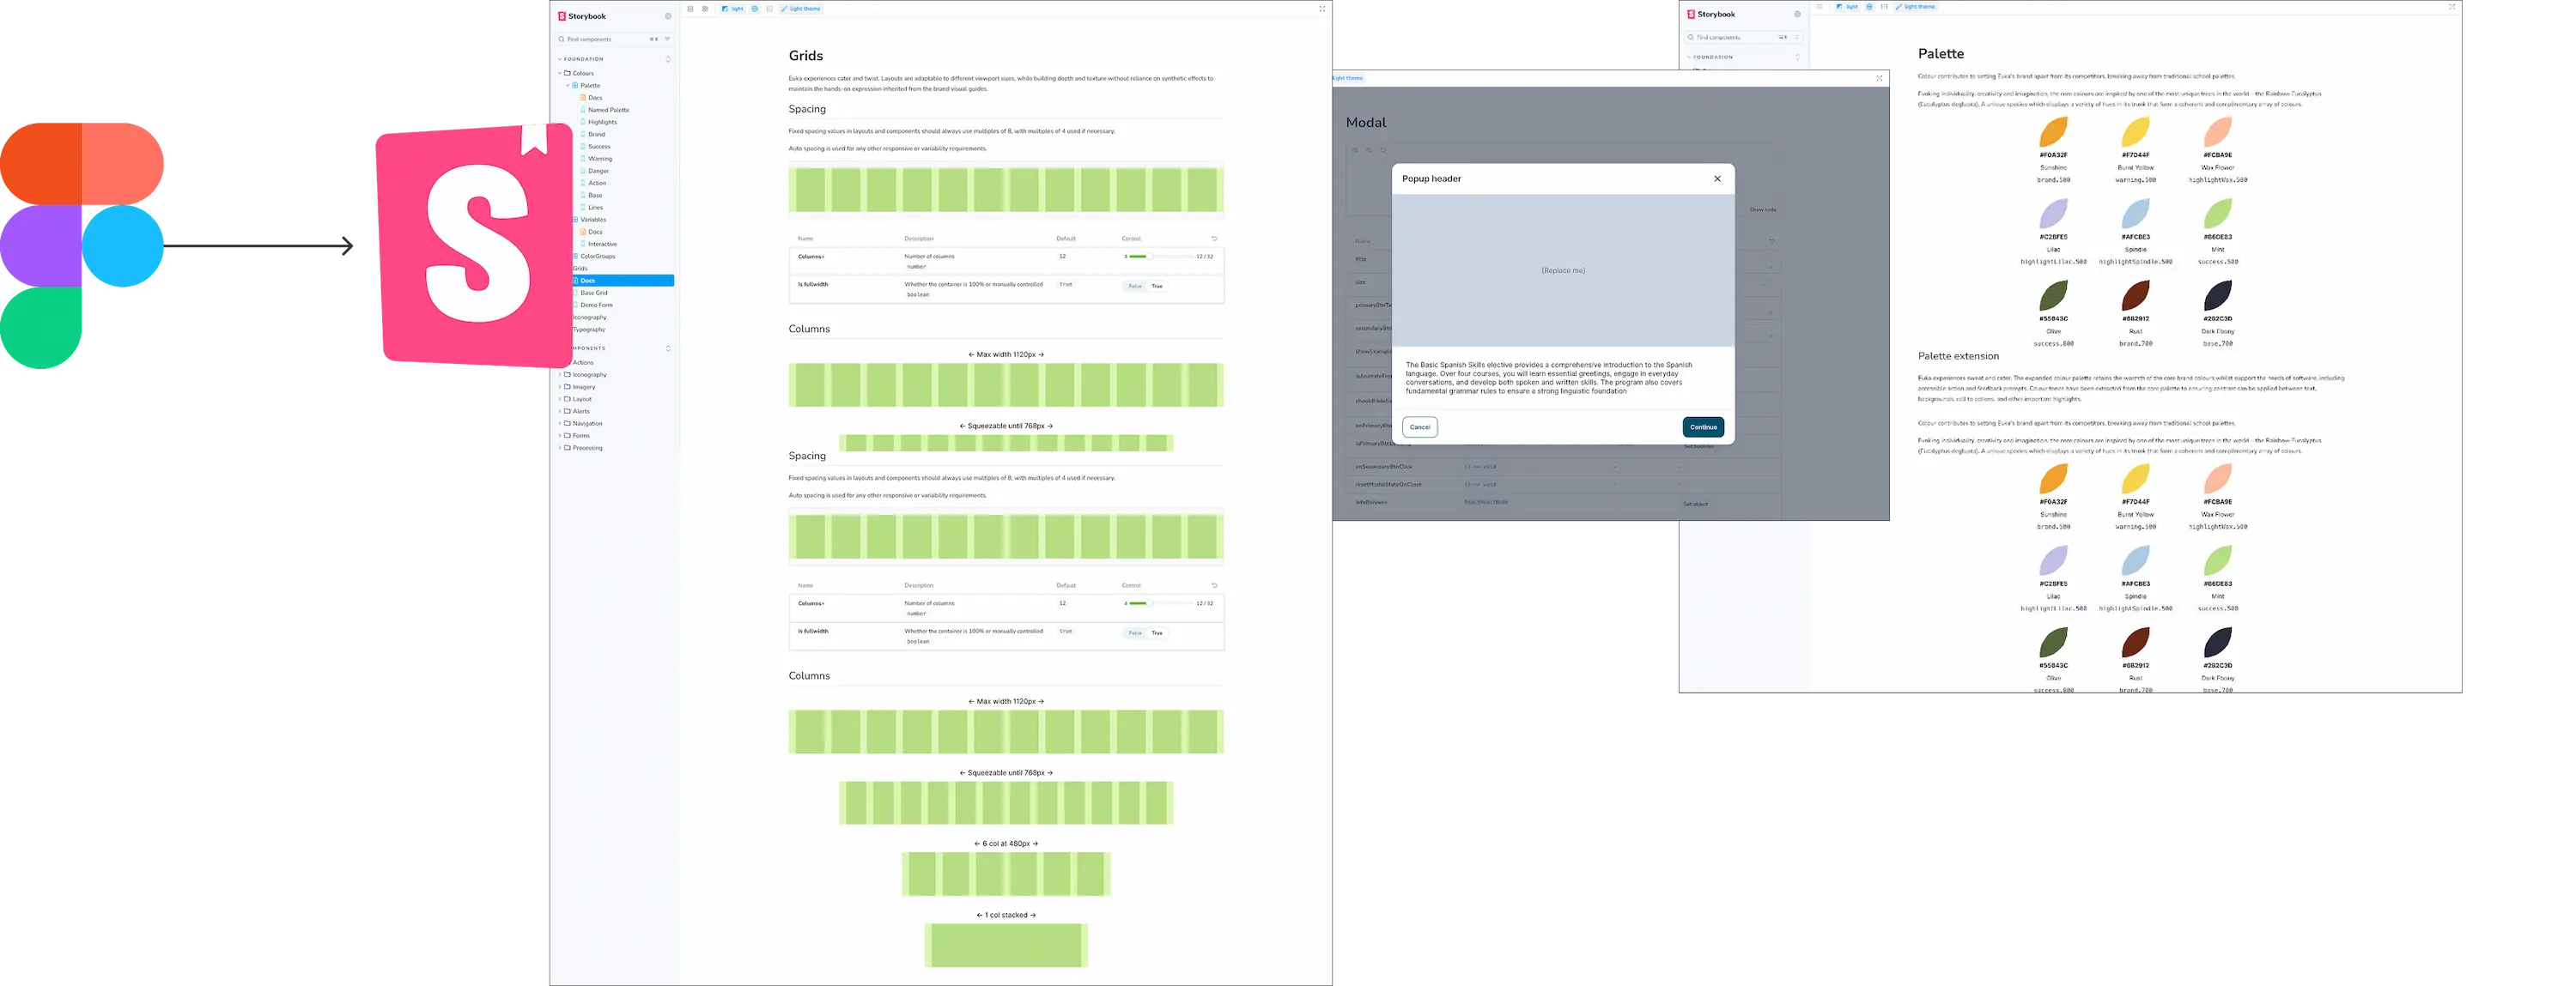Open settings gear in Grids window sidebar
Viewport: 2576px width, 986px height.
[x=668, y=16]
